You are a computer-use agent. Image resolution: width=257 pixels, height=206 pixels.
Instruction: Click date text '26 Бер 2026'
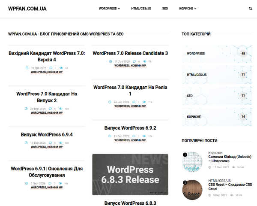coord(122,102)
